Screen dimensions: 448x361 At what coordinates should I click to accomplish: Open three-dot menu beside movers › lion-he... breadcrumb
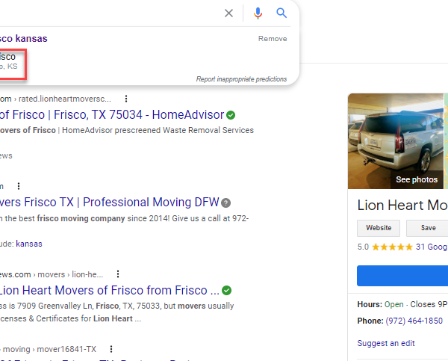coord(117,274)
